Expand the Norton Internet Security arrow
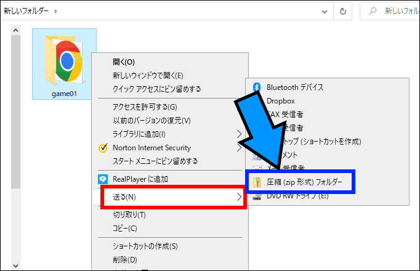 point(239,148)
